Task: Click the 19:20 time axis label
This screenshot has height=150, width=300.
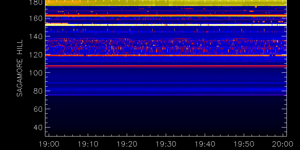Action: point(127,144)
